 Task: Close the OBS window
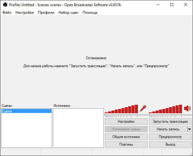point(186,5)
